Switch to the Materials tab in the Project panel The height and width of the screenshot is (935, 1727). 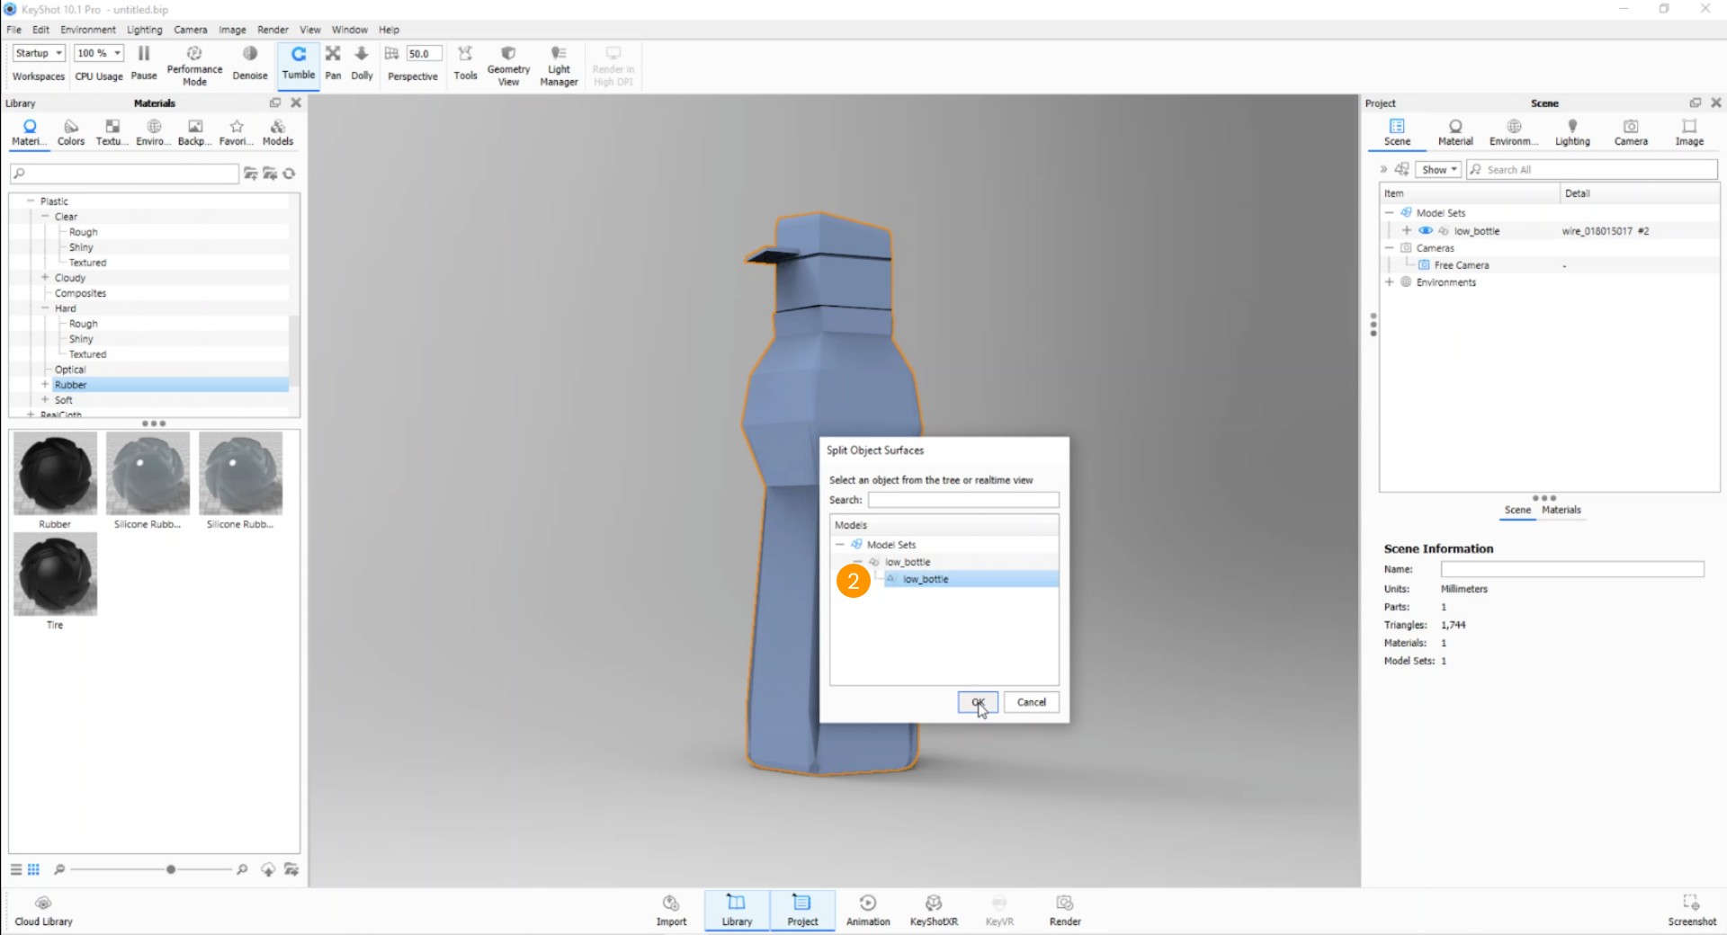pos(1561,510)
